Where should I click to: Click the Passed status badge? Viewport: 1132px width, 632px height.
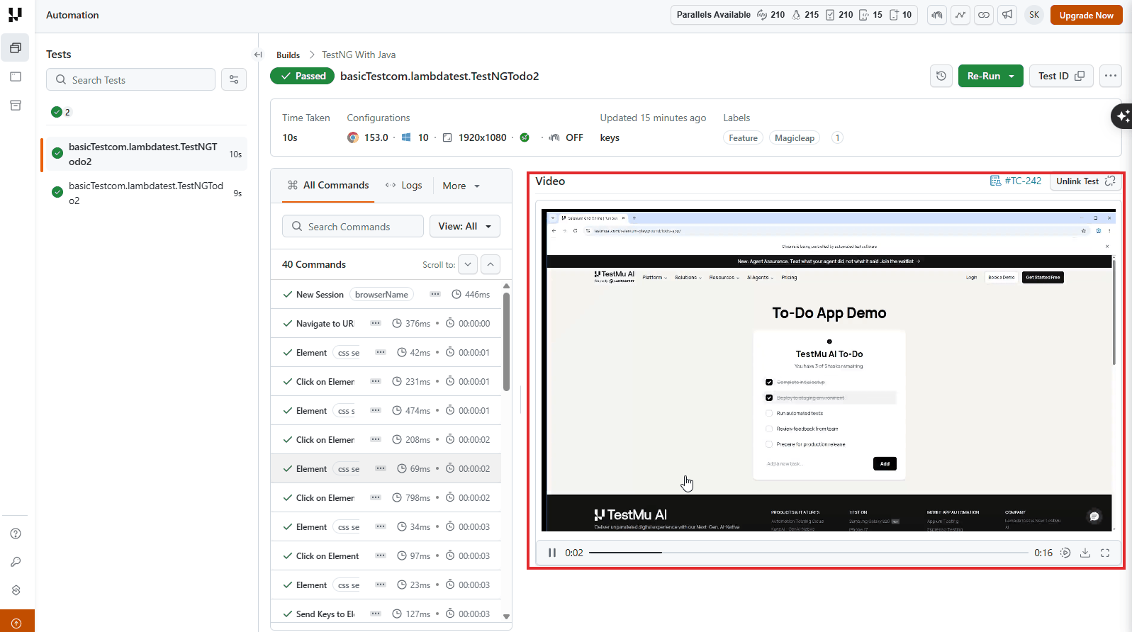(x=303, y=76)
